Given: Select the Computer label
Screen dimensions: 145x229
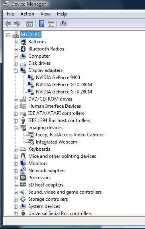Looking at the screenshot, I should point(39,56).
